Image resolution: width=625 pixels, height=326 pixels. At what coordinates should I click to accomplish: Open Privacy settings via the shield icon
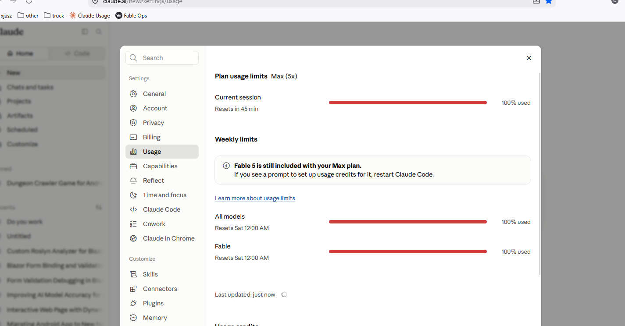(133, 123)
